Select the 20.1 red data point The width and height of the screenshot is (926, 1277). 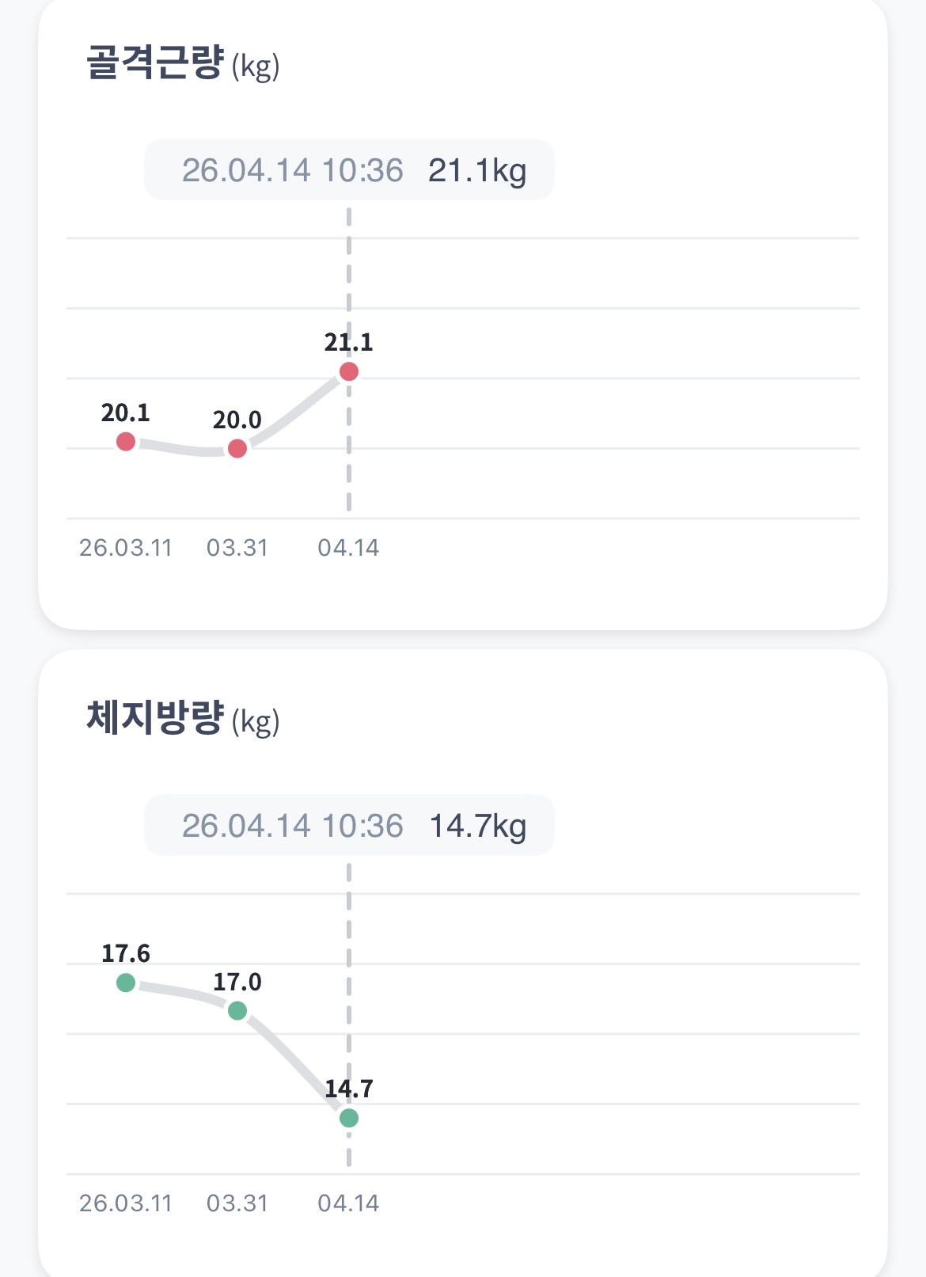[x=126, y=442]
